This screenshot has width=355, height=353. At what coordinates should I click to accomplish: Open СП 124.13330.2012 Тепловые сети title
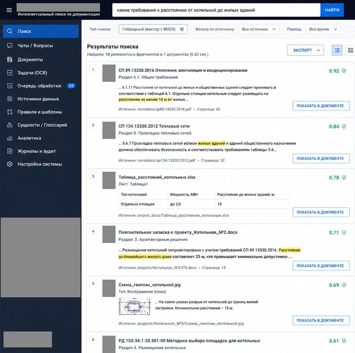[154, 126]
